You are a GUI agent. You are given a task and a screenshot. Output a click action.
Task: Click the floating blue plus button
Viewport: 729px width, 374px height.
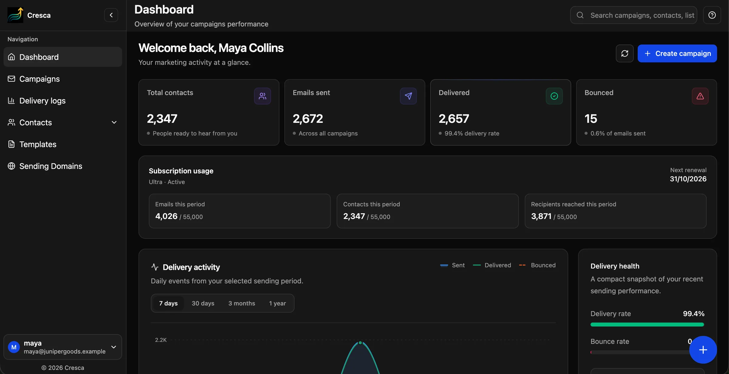[x=703, y=350]
